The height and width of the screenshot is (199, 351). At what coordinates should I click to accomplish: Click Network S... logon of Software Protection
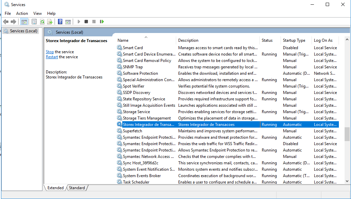click(325, 73)
